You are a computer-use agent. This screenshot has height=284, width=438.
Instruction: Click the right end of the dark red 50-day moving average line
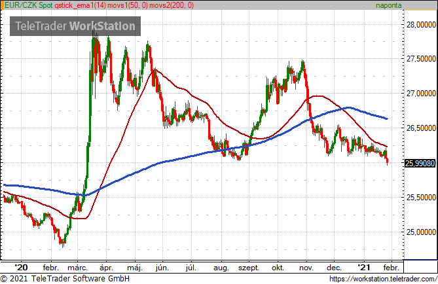click(x=386, y=147)
